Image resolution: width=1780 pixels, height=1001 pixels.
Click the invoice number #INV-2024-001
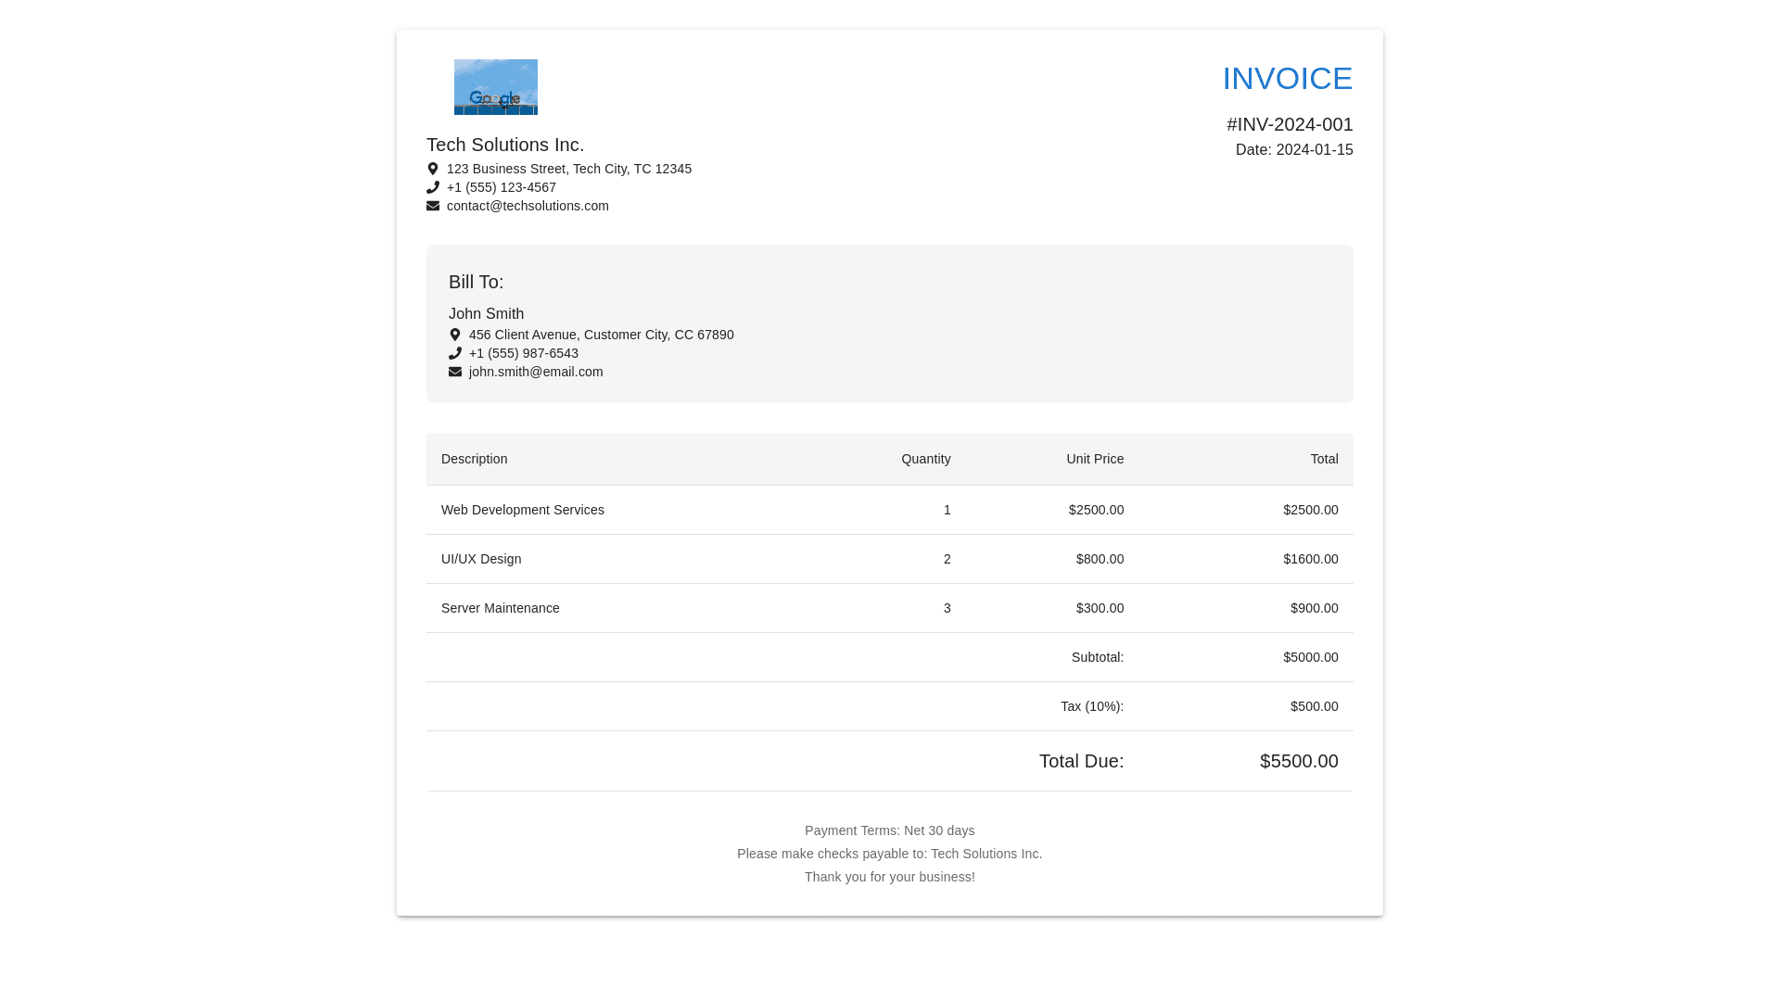click(1290, 124)
